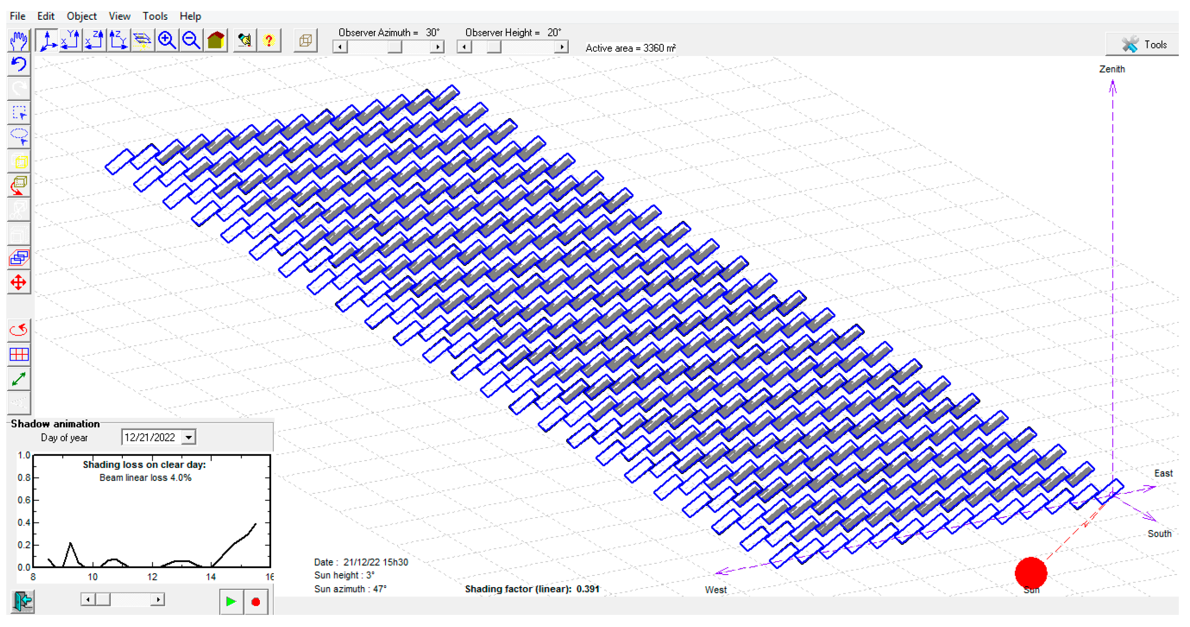
Task: Open the View menu
Action: 119,16
